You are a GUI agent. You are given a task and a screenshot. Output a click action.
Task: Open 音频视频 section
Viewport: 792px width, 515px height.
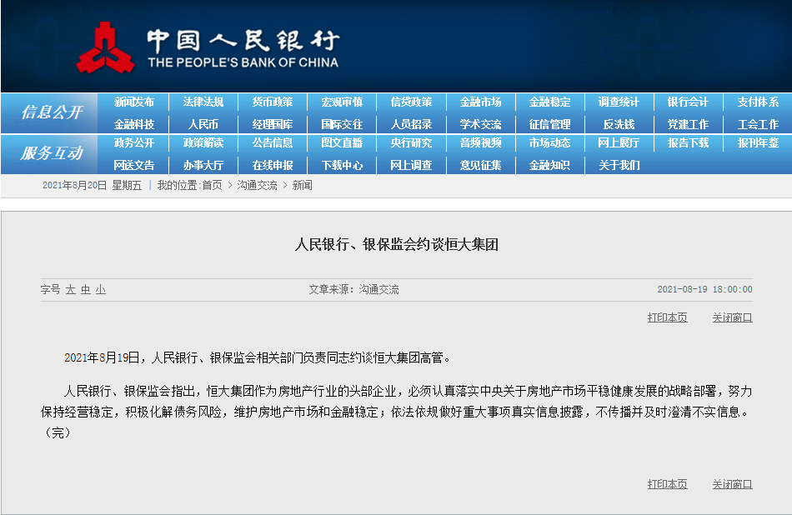pos(480,142)
